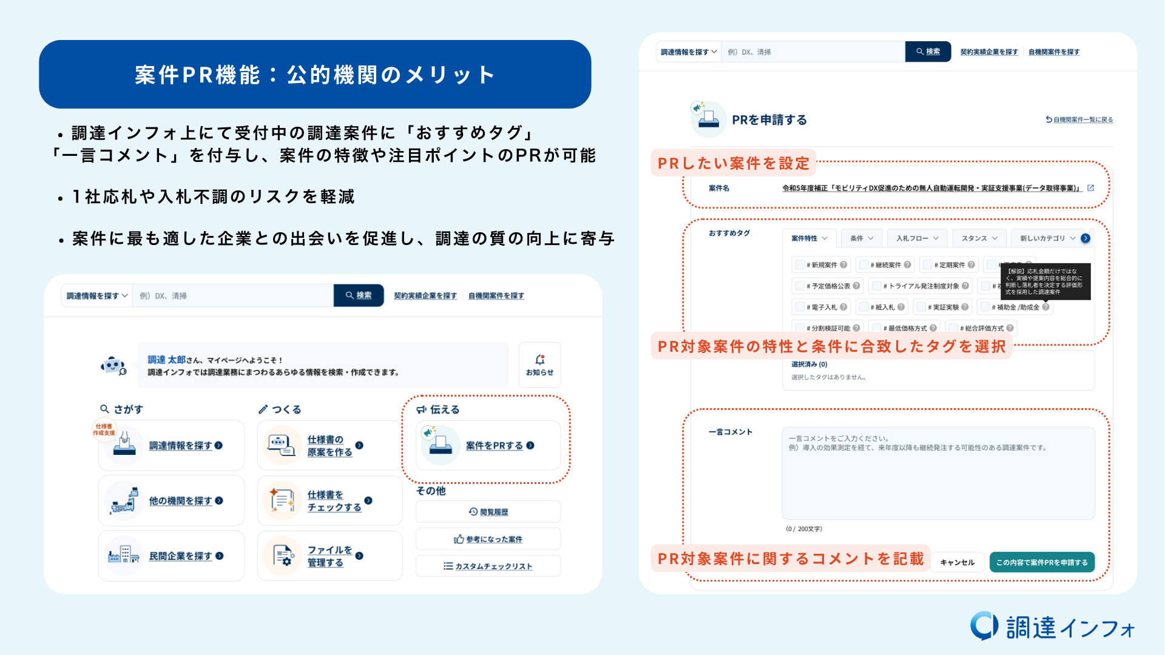Screen dimensions: 1165x655
Task: Check the #新規案件 tag checkbox
Action: 800,265
